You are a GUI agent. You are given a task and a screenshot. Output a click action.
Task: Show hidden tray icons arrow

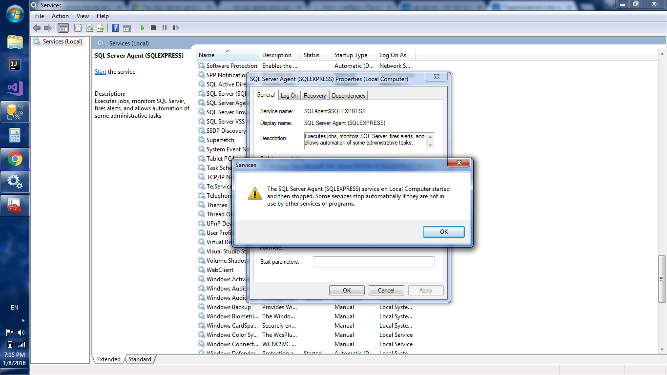[23, 320]
